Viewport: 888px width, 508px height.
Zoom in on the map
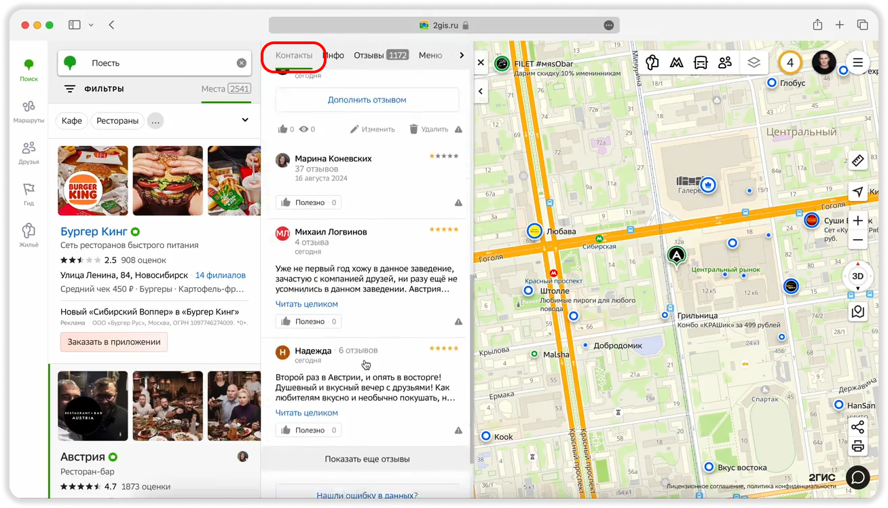point(858,221)
